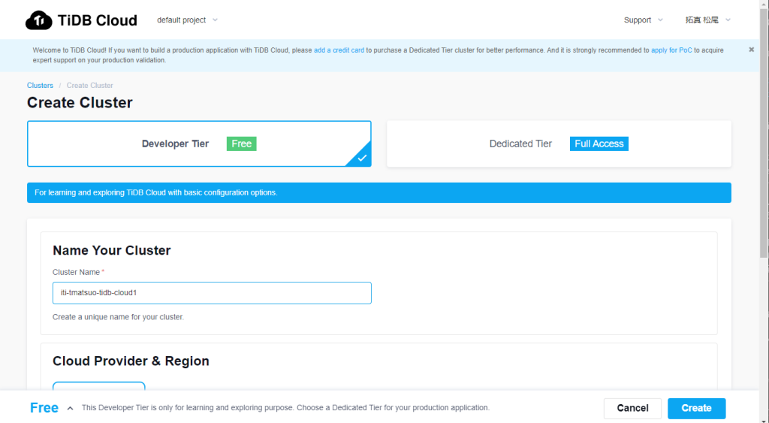Viewport: 769px width, 423px height.
Task: Open the 'apply for PoC' link
Action: [x=671, y=50]
